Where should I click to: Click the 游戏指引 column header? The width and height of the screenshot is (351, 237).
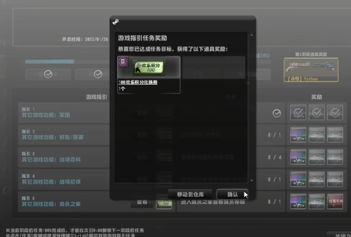tap(97, 97)
